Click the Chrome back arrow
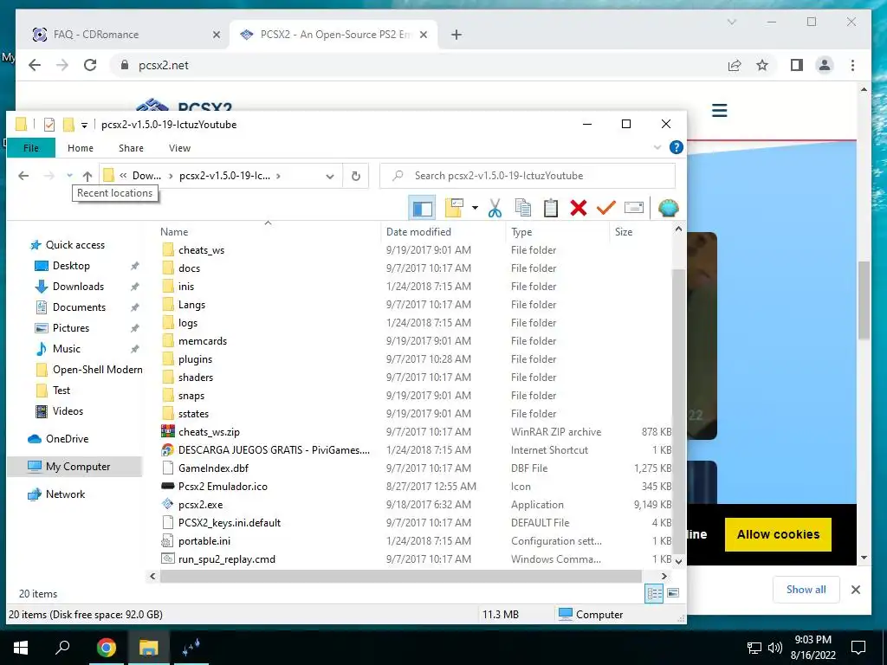 pyautogui.click(x=35, y=66)
